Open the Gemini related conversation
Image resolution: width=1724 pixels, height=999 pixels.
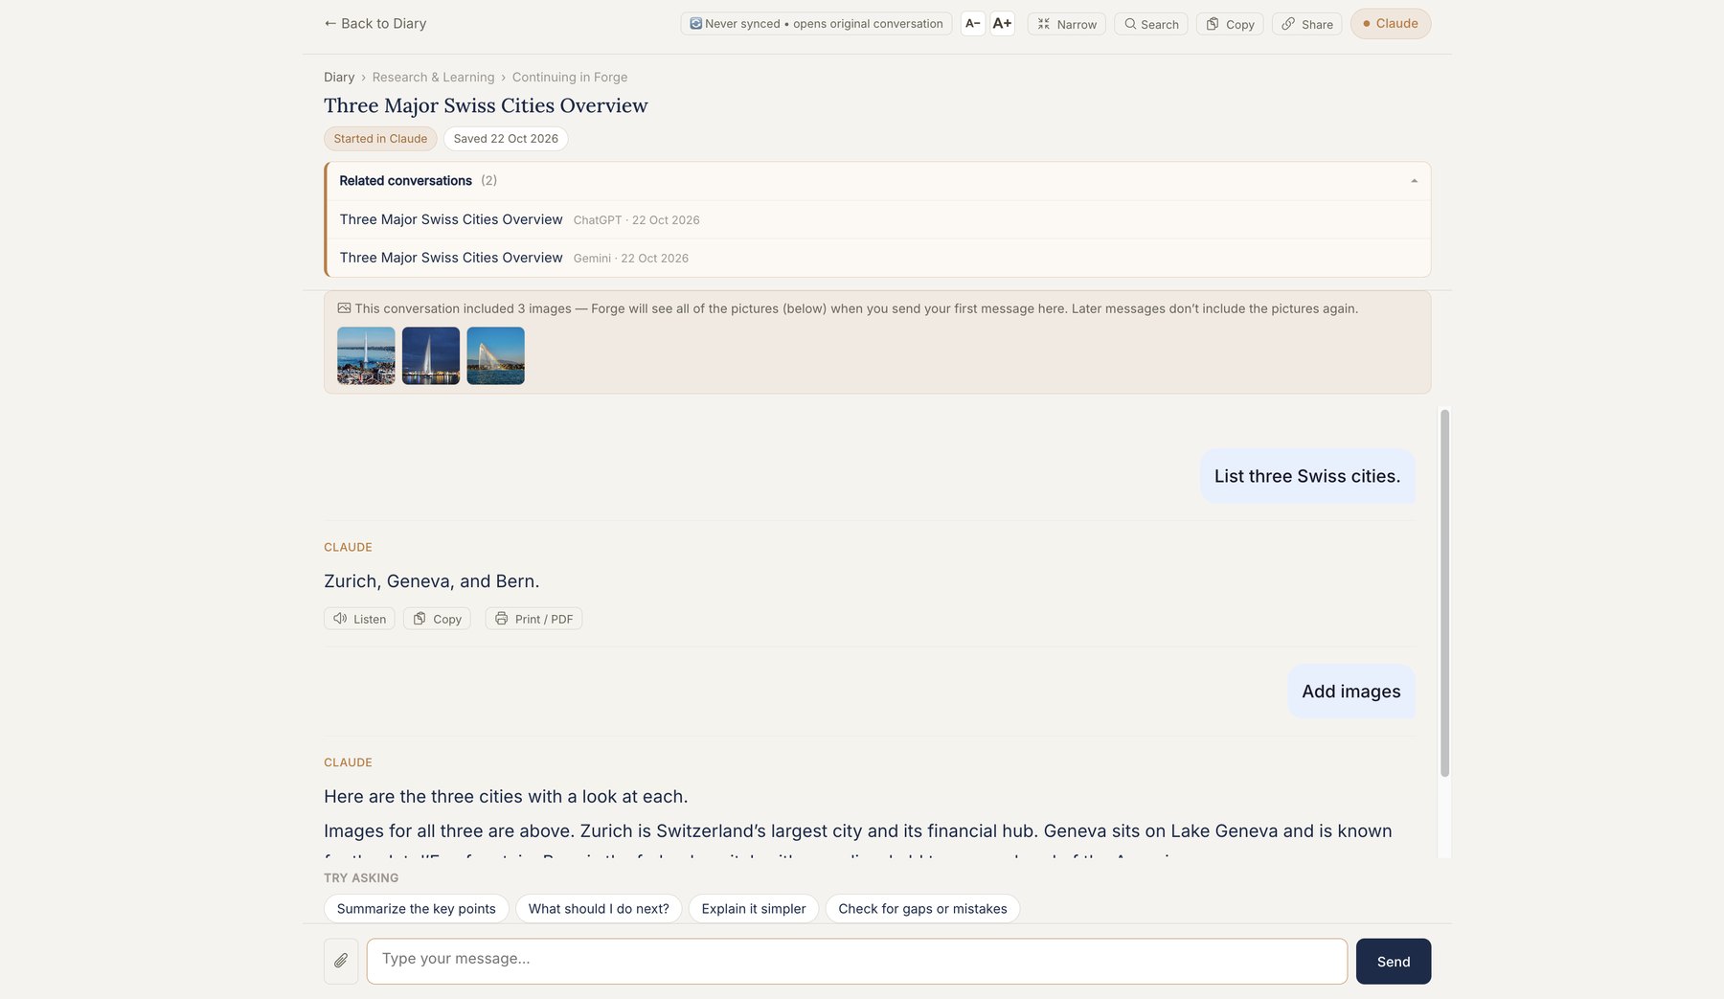coord(878,258)
